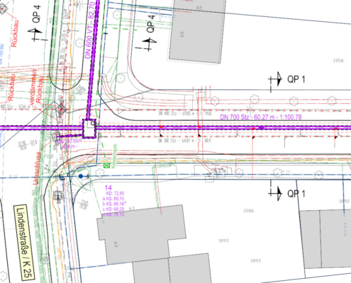351x283 pixels.
Task: Click the tree symbol at the curved corner by the DN 600 pipe
Action: pyautogui.click(x=121, y=77)
